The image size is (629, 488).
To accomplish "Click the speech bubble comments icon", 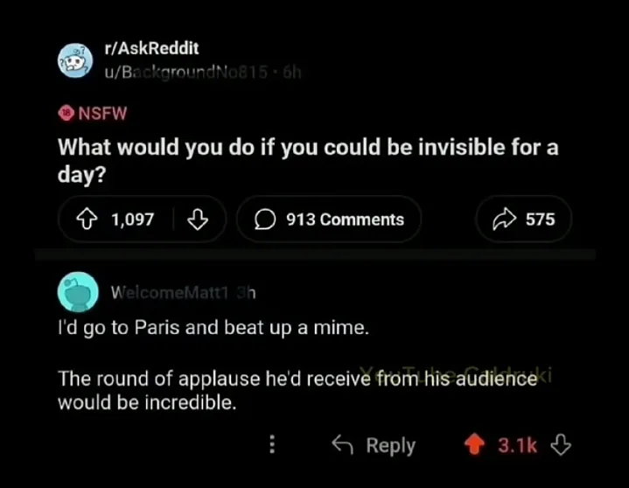I will (x=265, y=220).
